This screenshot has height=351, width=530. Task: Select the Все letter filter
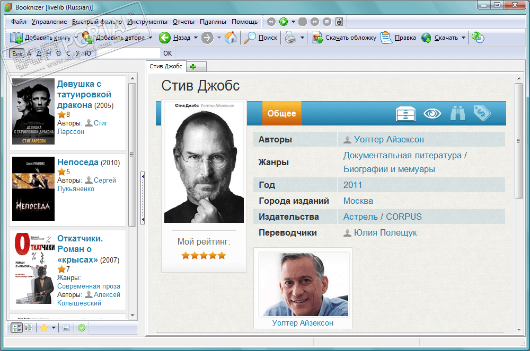click(x=16, y=53)
